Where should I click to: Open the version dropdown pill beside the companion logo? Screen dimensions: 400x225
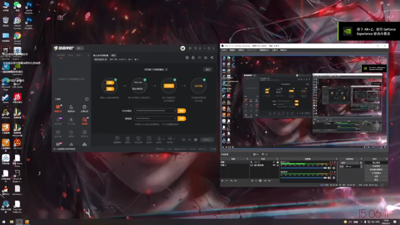pos(79,48)
